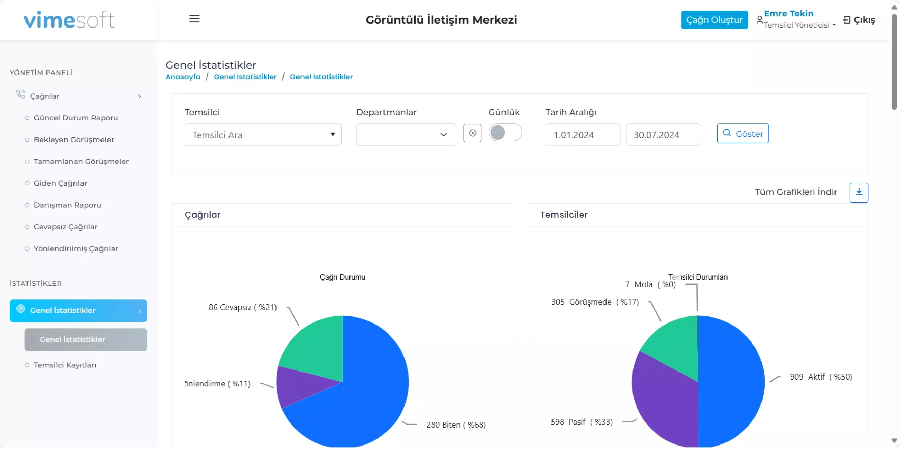Image resolution: width=899 pixels, height=450 pixels.
Task: Click the download all charts icon
Action: pyautogui.click(x=858, y=192)
